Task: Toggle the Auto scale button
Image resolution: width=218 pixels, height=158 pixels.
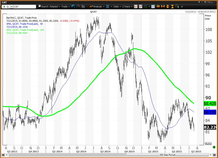Action: 208,144
